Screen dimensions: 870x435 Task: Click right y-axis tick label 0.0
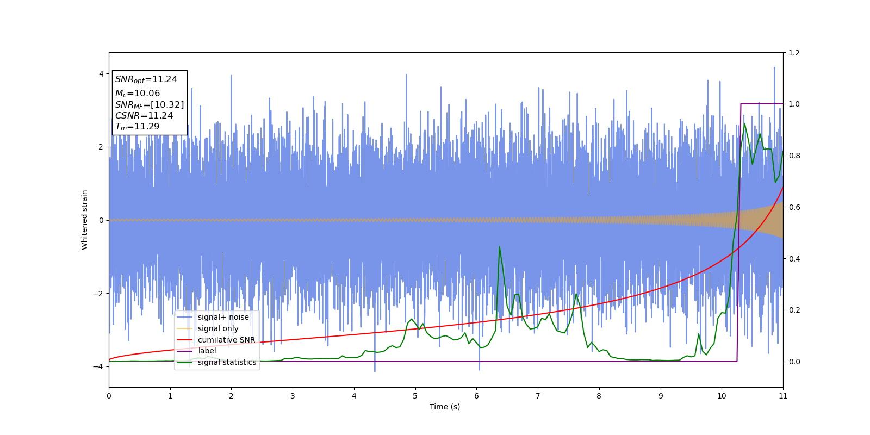click(794, 362)
